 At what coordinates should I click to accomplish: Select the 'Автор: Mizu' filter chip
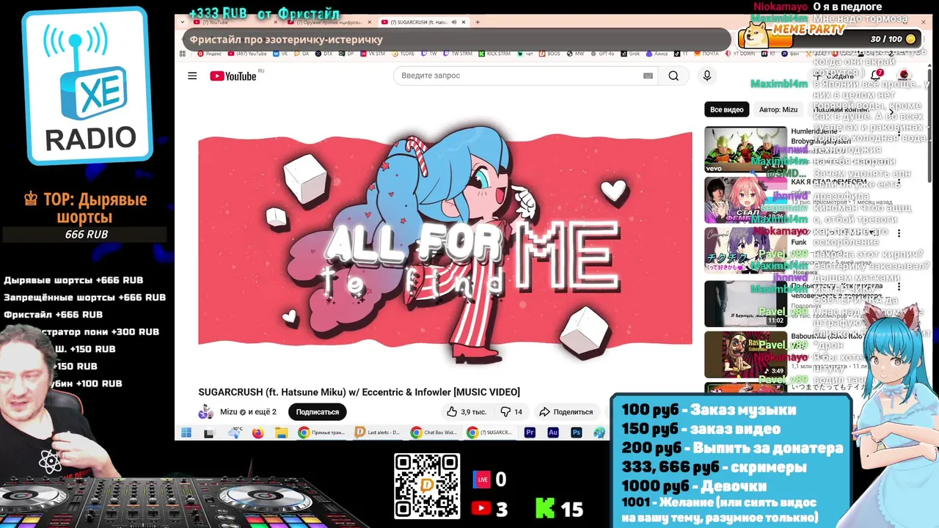point(778,109)
